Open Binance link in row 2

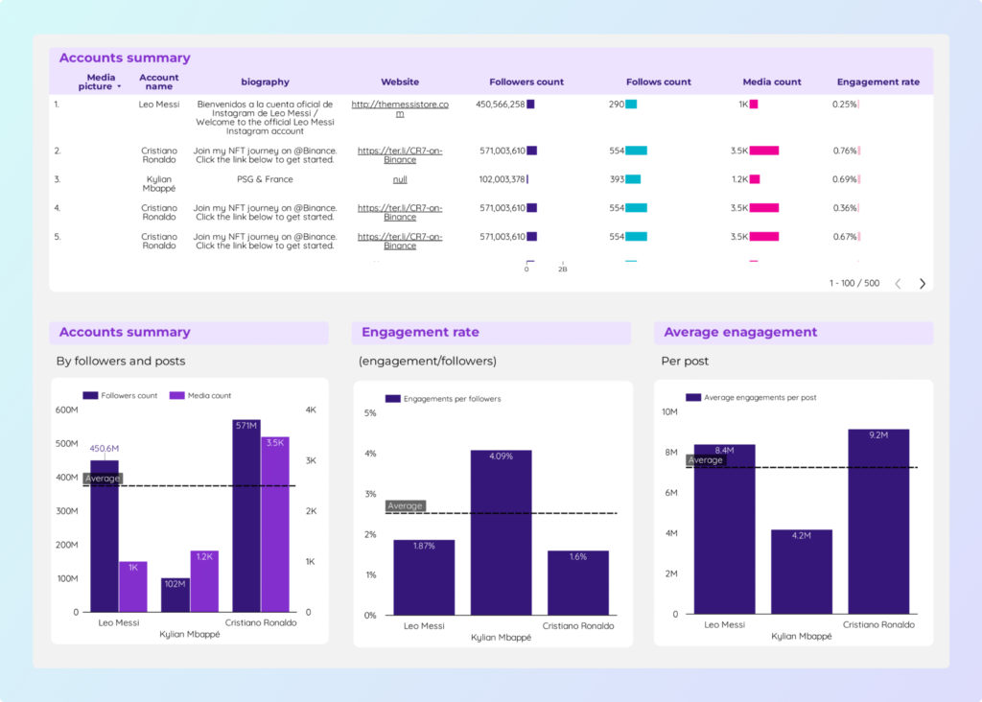pyautogui.click(x=400, y=155)
